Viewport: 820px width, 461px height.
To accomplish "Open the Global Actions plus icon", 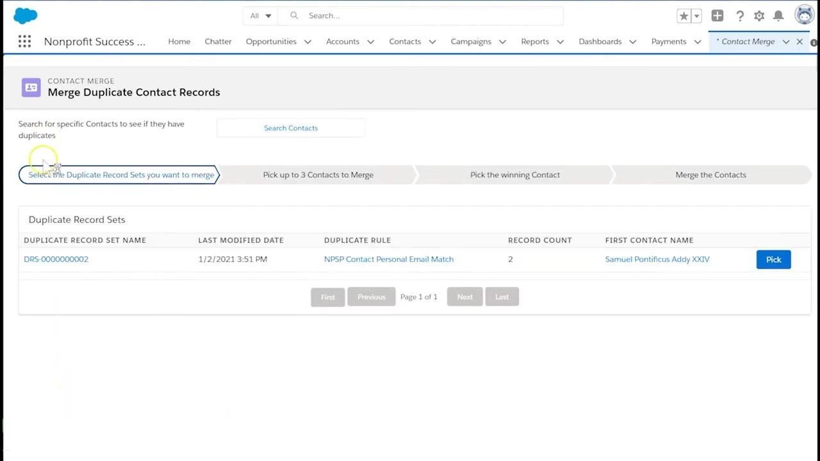I will tap(717, 16).
